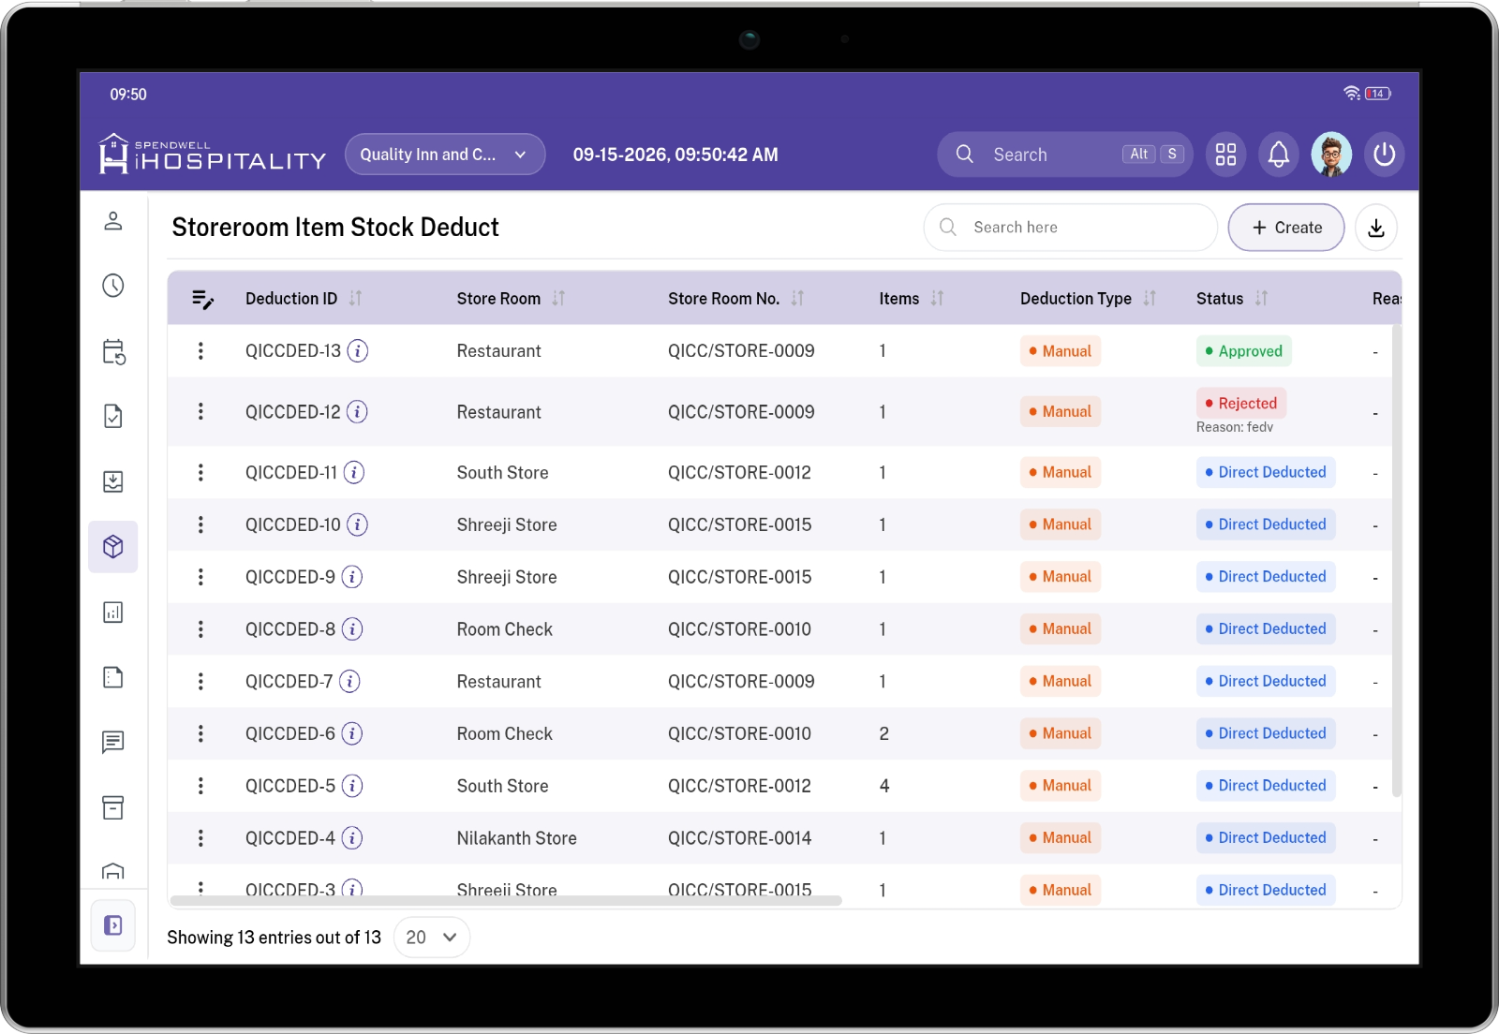This screenshot has height=1034, width=1499.
Task: Click the Create button
Action: pos(1286,228)
